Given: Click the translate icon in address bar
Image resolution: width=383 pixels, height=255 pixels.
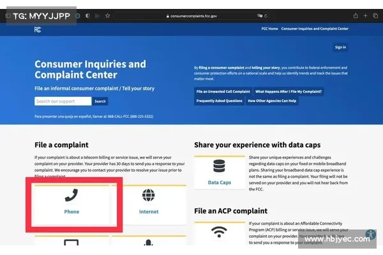Looking at the screenshot, I should (259, 16).
